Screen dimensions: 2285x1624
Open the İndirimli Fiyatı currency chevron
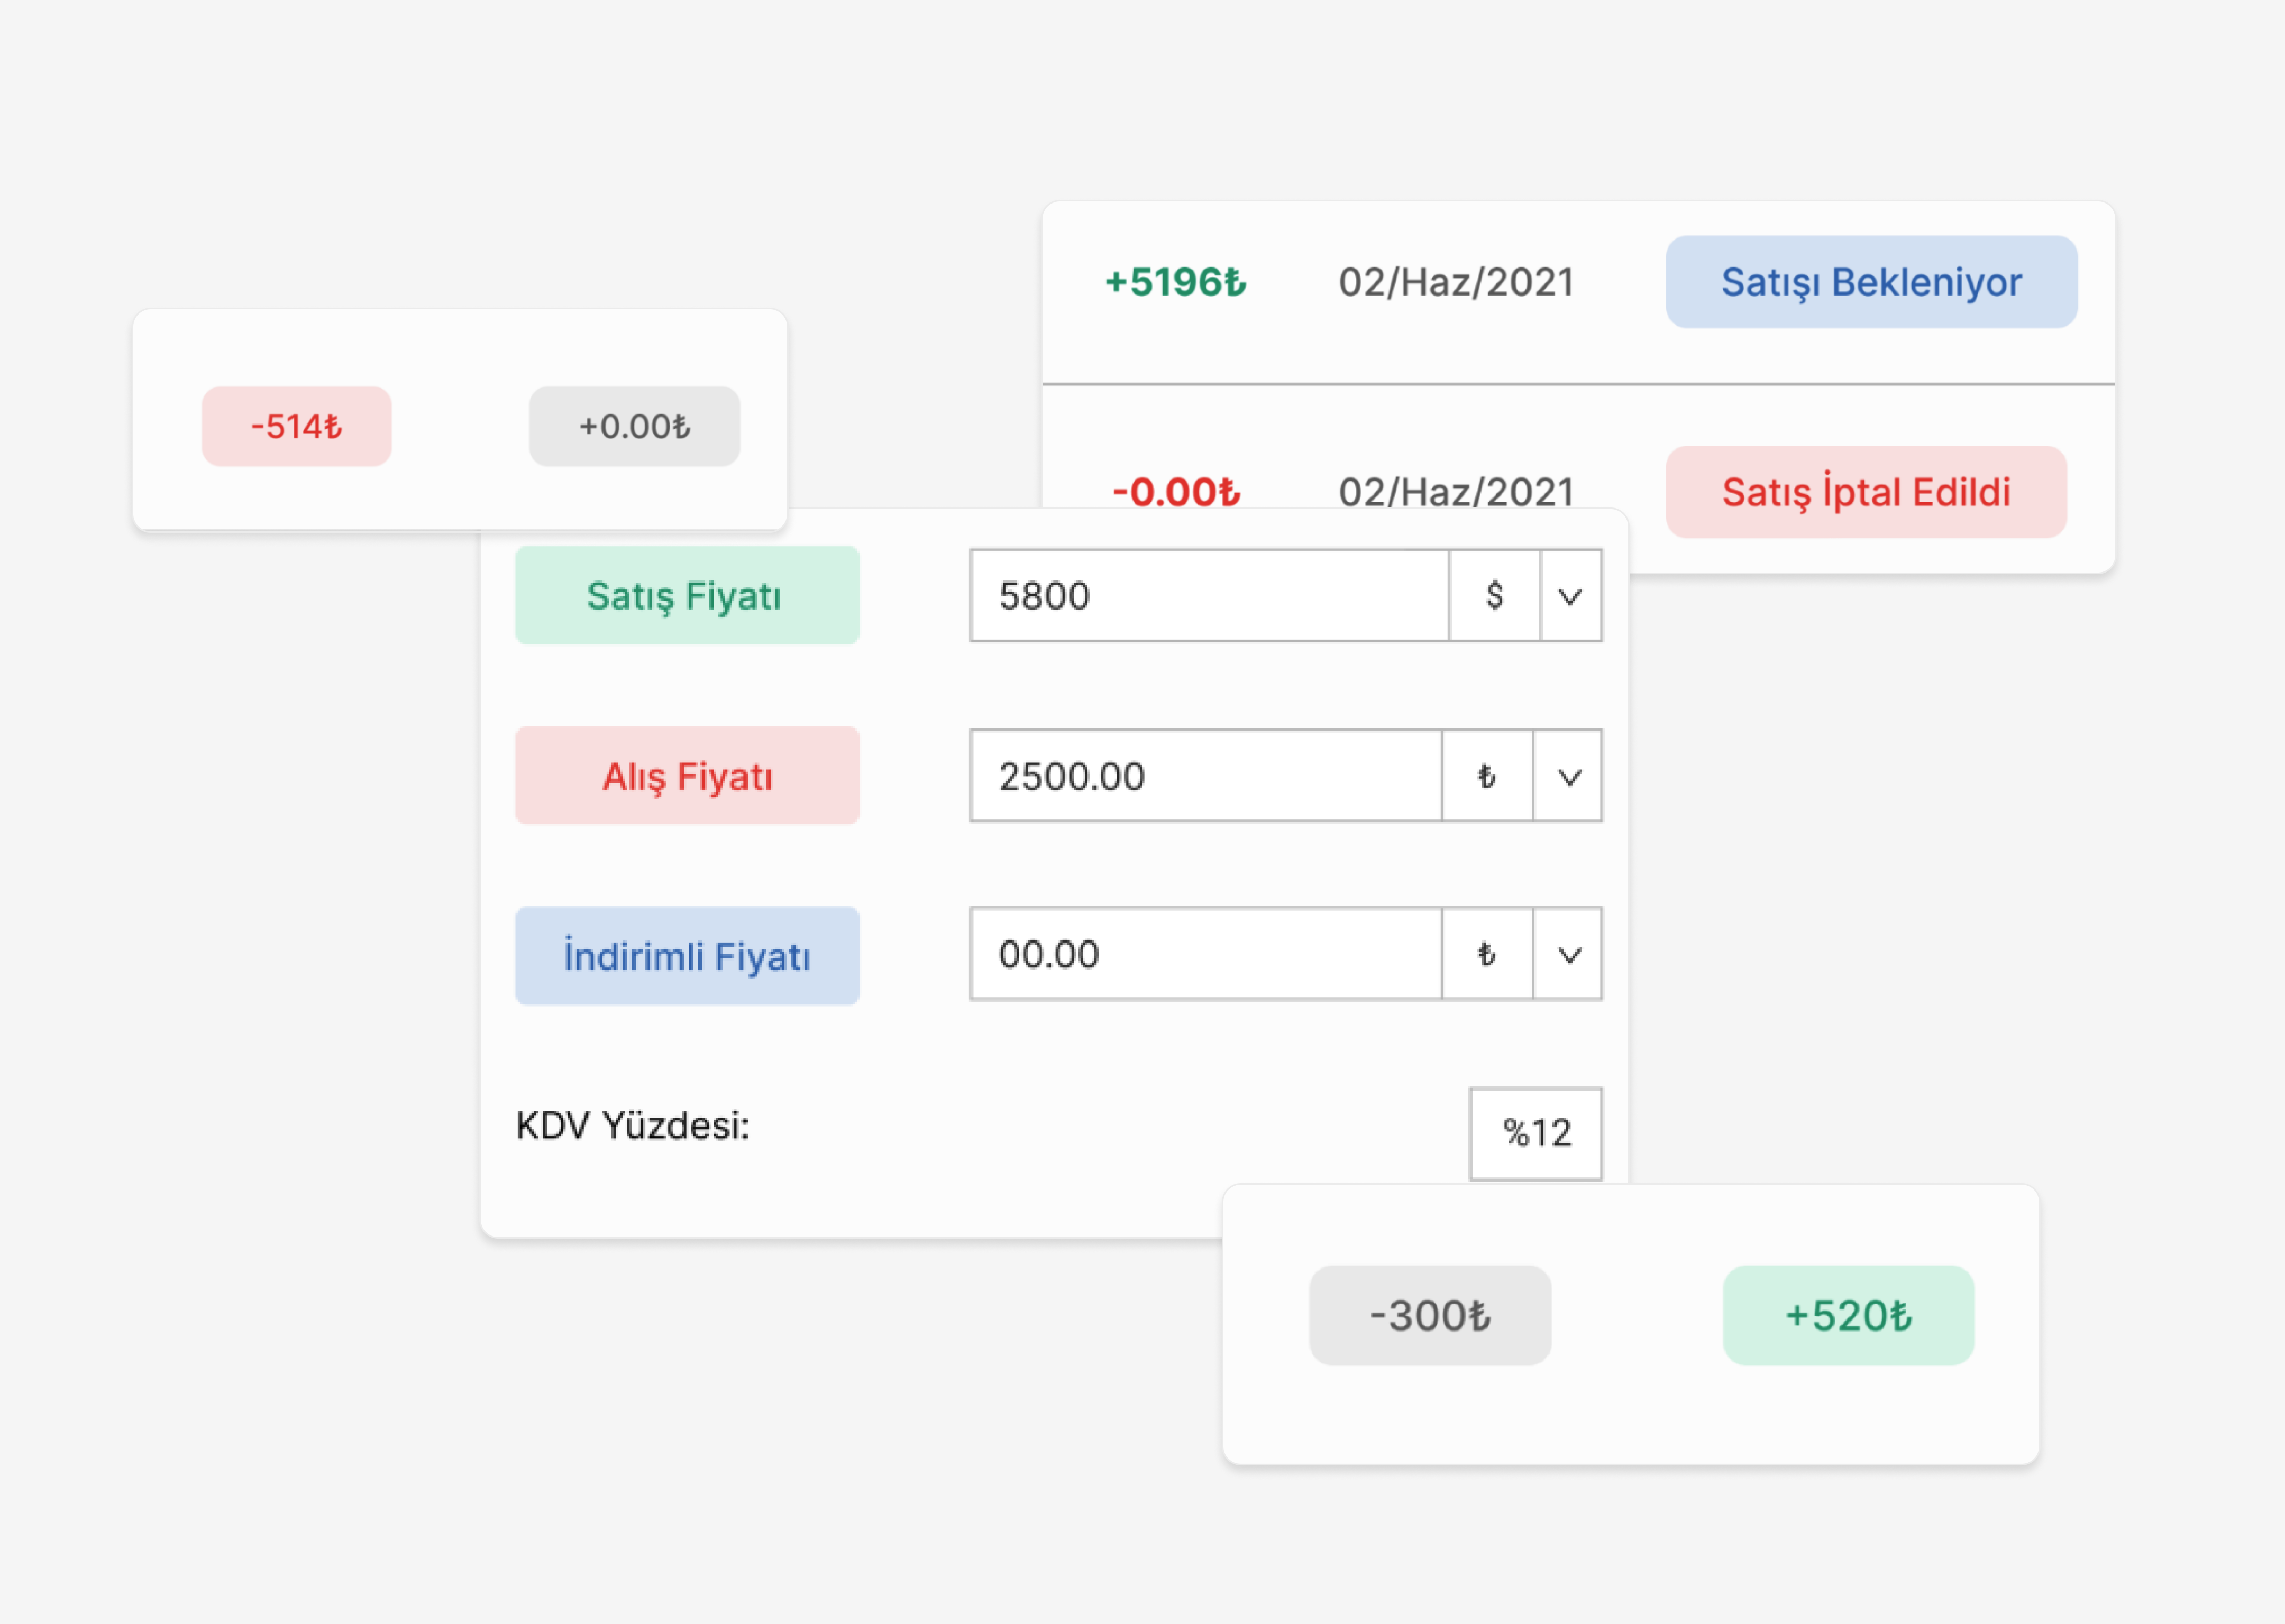tap(1569, 954)
